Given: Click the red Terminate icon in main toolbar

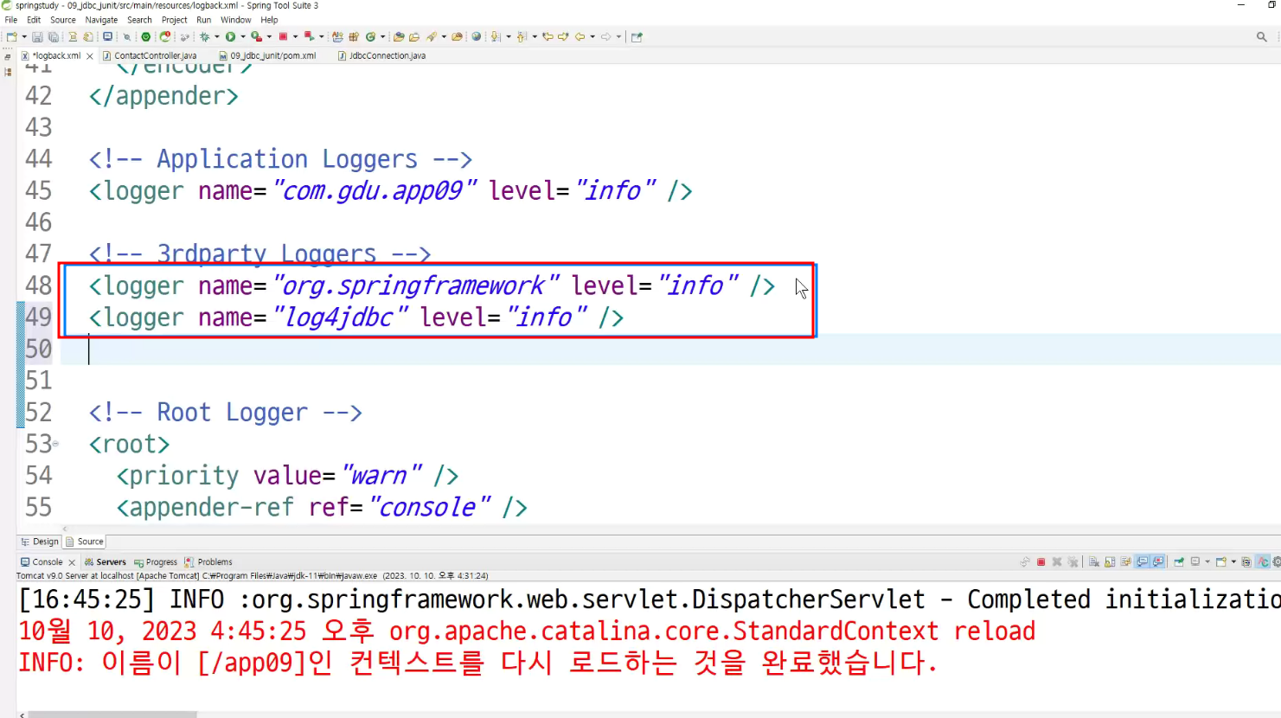Looking at the screenshot, I should (283, 36).
